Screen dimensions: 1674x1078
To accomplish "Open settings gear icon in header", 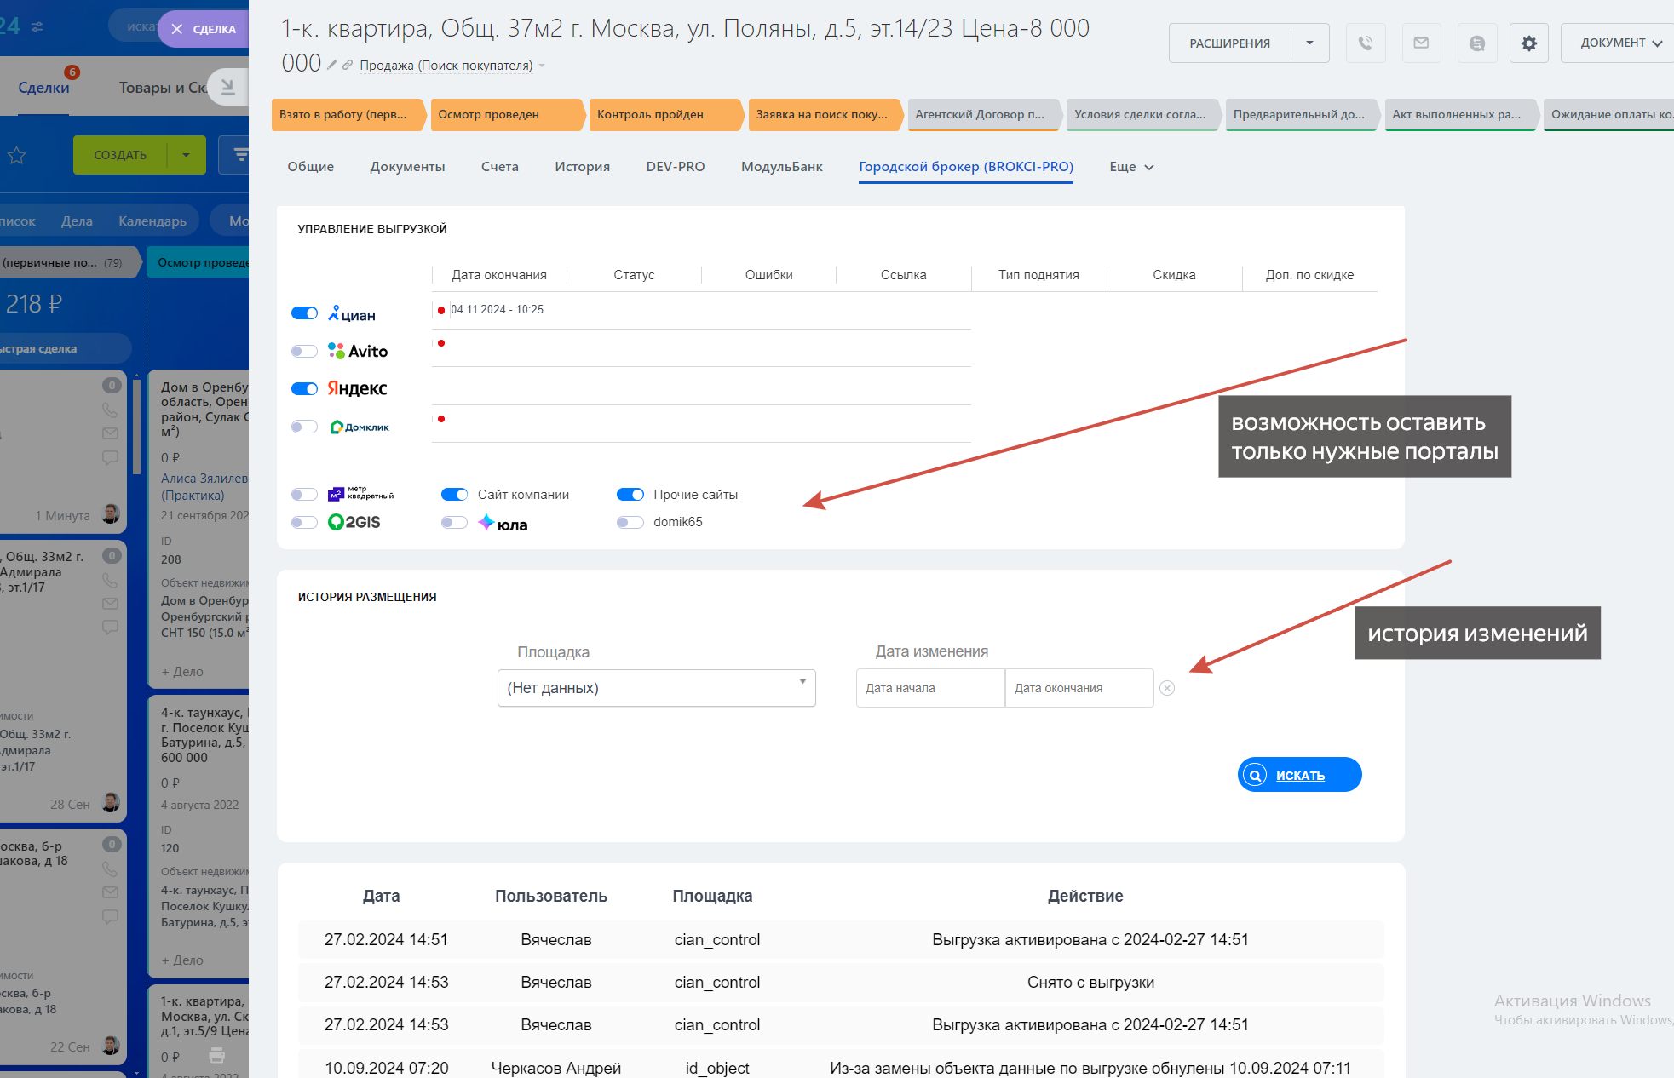I will click(x=1529, y=43).
